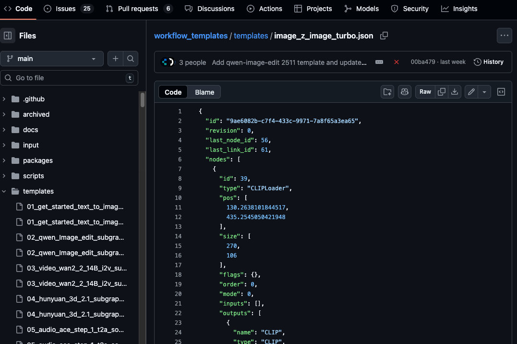The image size is (517, 344).
Task: Go to the Actions tab
Action: pos(265,9)
